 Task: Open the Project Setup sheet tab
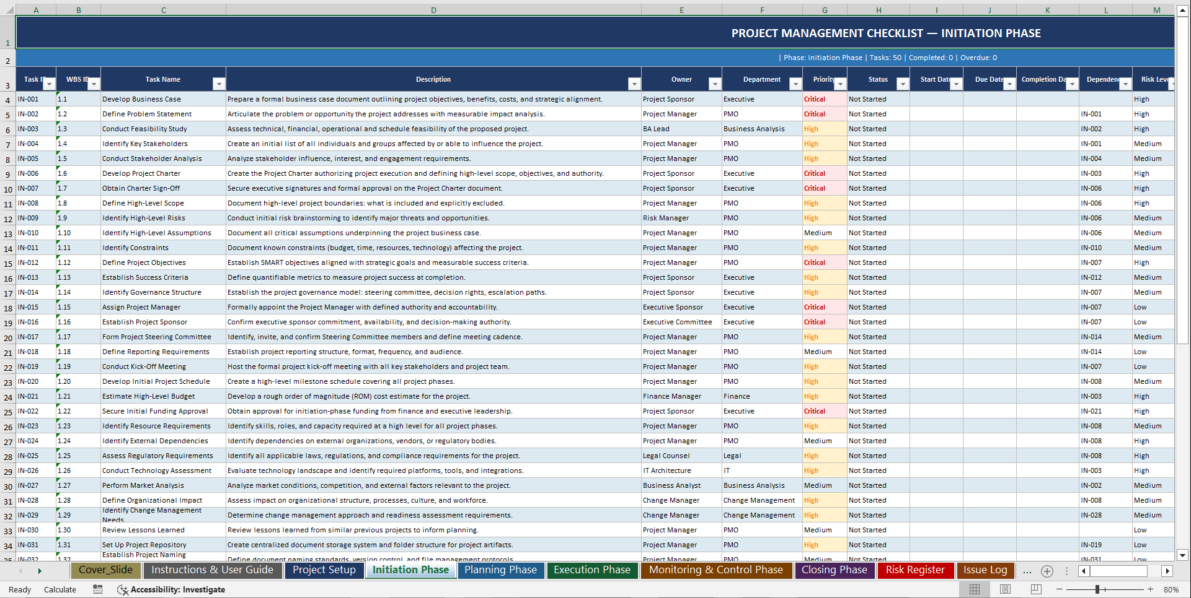(x=324, y=570)
